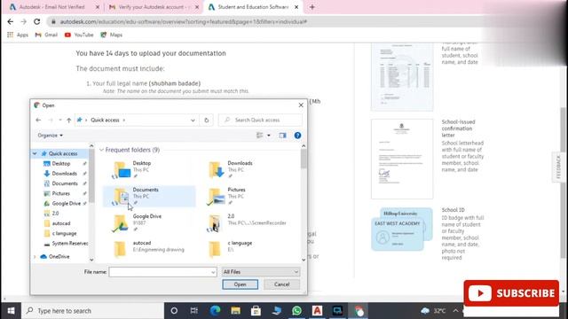The width and height of the screenshot is (568, 319).
Task: Open WhatsApp from taskbar
Action: [x=296, y=311]
